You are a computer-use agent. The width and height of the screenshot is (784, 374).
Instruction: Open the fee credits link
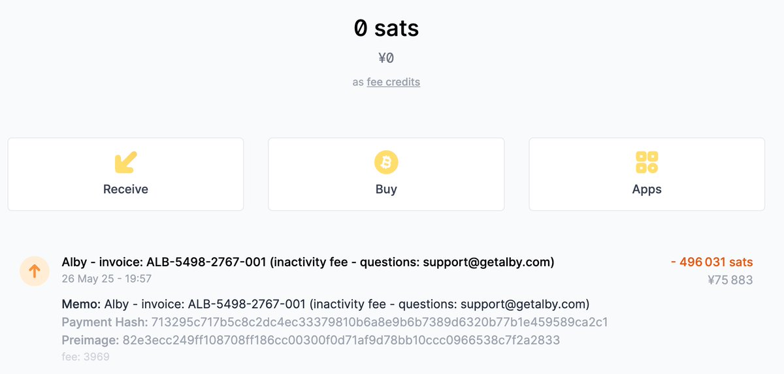[x=393, y=82]
